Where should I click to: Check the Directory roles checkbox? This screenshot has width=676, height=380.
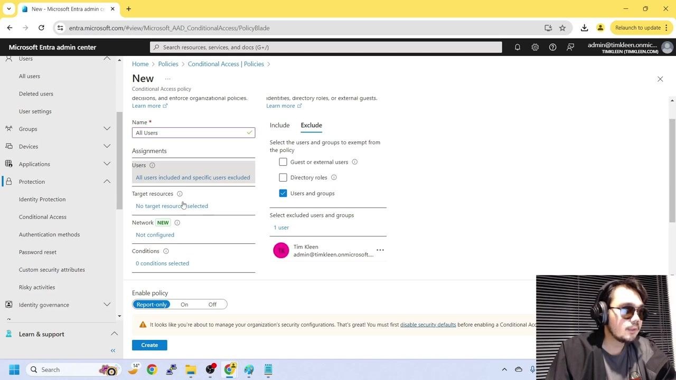point(283,177)
